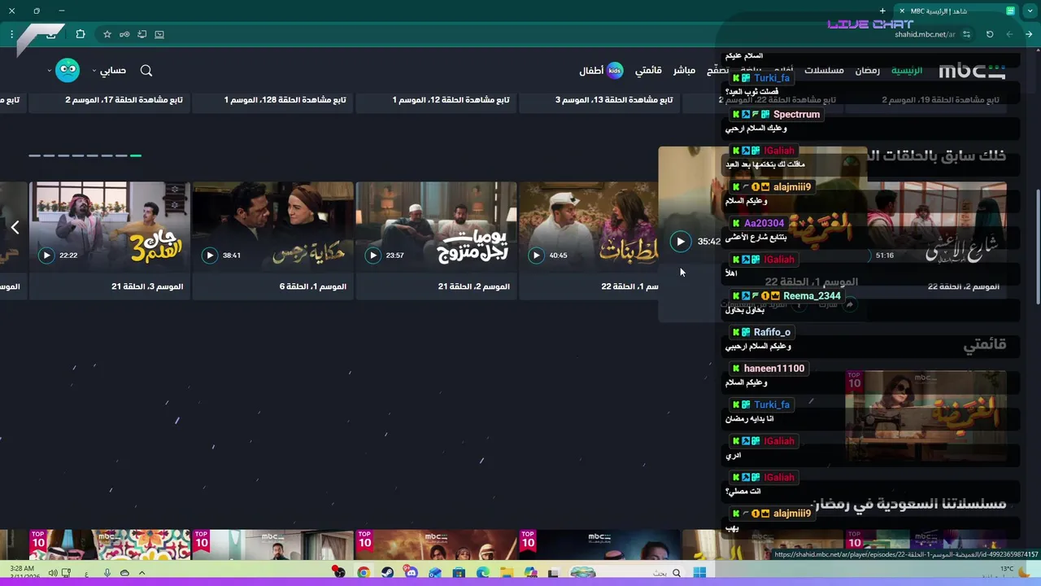Click 'الموسم 1، الحلقة 6' caption text
The height and width of the screenshot is (586, 1041).
[x=313, y=286]
